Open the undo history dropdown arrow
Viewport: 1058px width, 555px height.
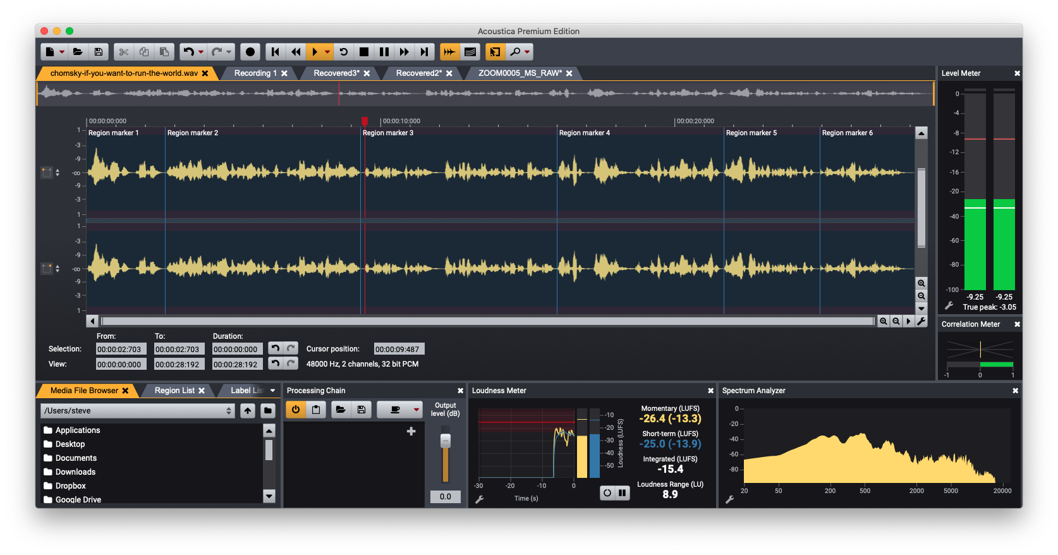point(201,52)
